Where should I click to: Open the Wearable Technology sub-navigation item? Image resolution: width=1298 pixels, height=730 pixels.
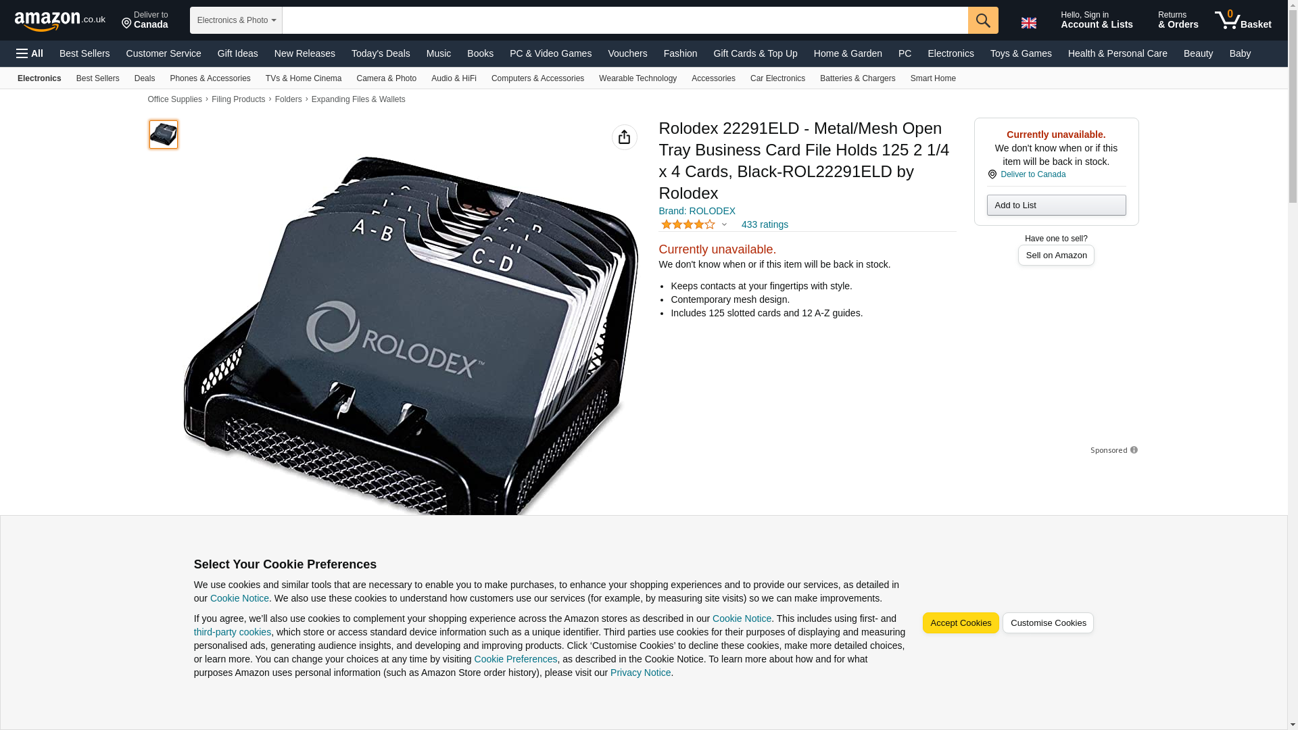[x=638, y=78]
